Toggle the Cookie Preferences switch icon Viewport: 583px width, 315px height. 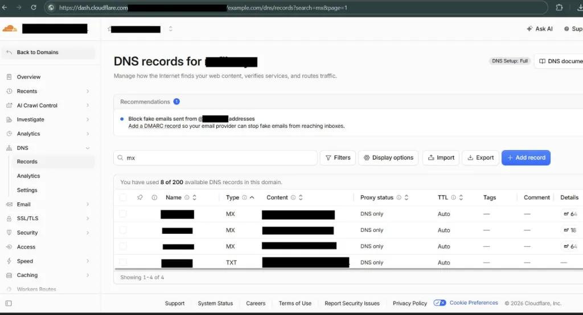[440, 303]
